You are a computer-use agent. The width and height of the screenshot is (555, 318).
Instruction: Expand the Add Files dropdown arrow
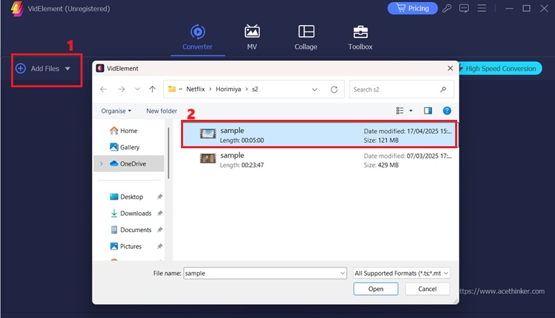(67, 69)
